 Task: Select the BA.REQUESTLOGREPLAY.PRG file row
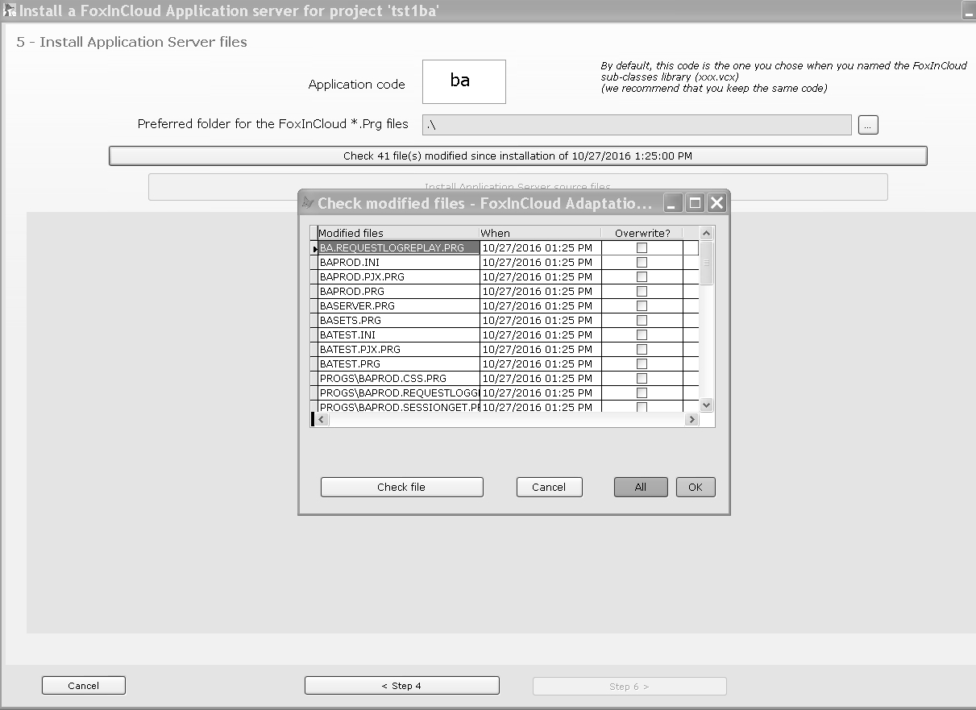399,248
